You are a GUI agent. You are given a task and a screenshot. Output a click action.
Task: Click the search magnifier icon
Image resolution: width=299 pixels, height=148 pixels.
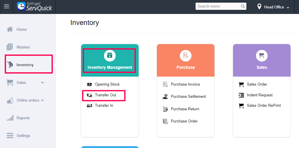click(243, 6)
